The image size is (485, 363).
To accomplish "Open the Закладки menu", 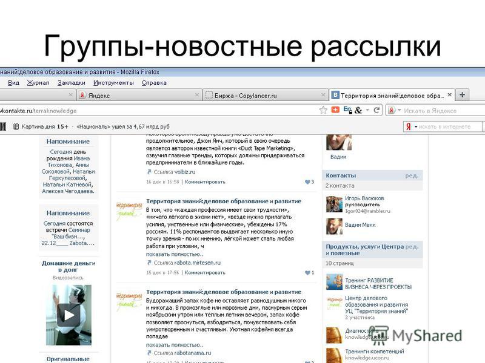I will [72, 83].
